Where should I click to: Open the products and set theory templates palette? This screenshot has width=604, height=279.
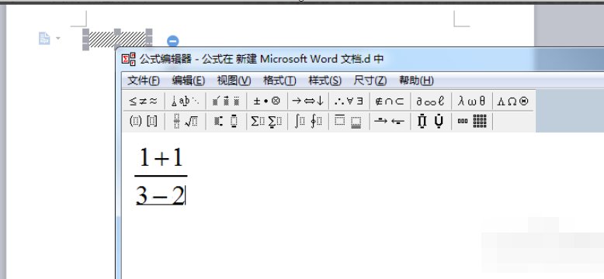431,122
